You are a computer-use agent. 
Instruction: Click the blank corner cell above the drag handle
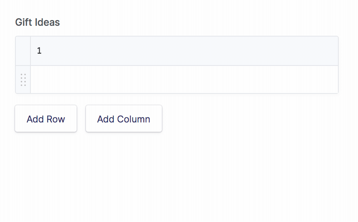point(23,50)
